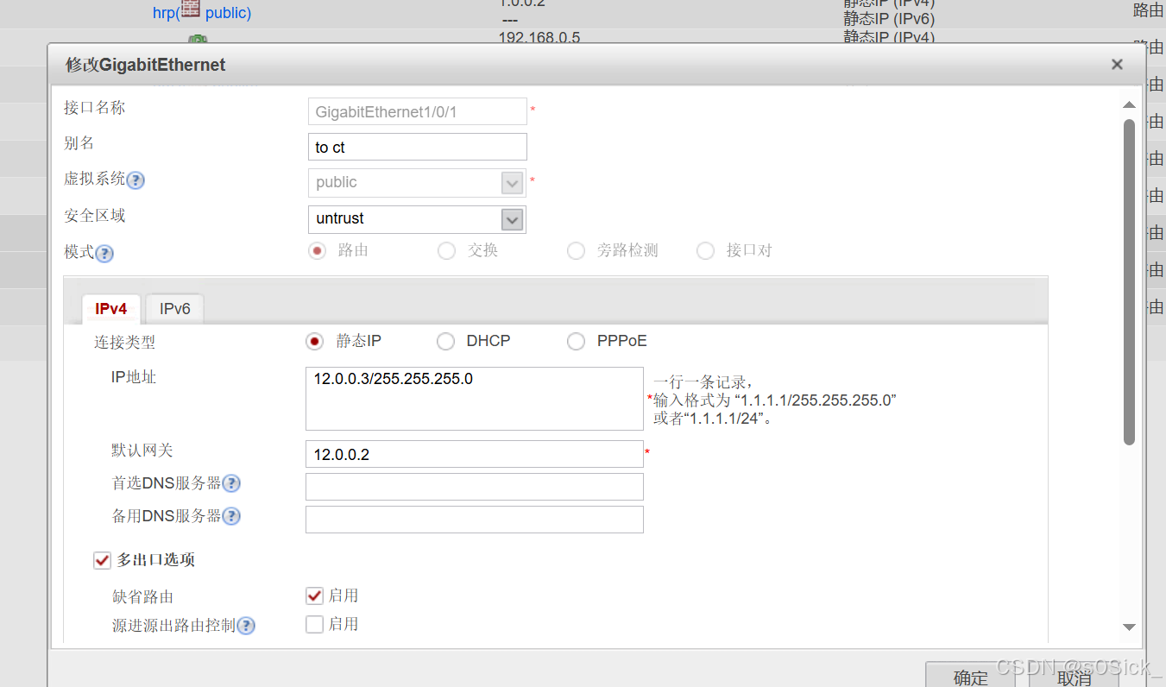Click dialog scrollbar up arrow
Screen dimensions: 1166x687
click(x=1129, y=104)
